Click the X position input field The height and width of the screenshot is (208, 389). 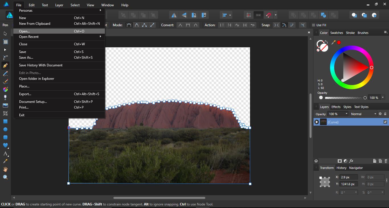[349, 177]
